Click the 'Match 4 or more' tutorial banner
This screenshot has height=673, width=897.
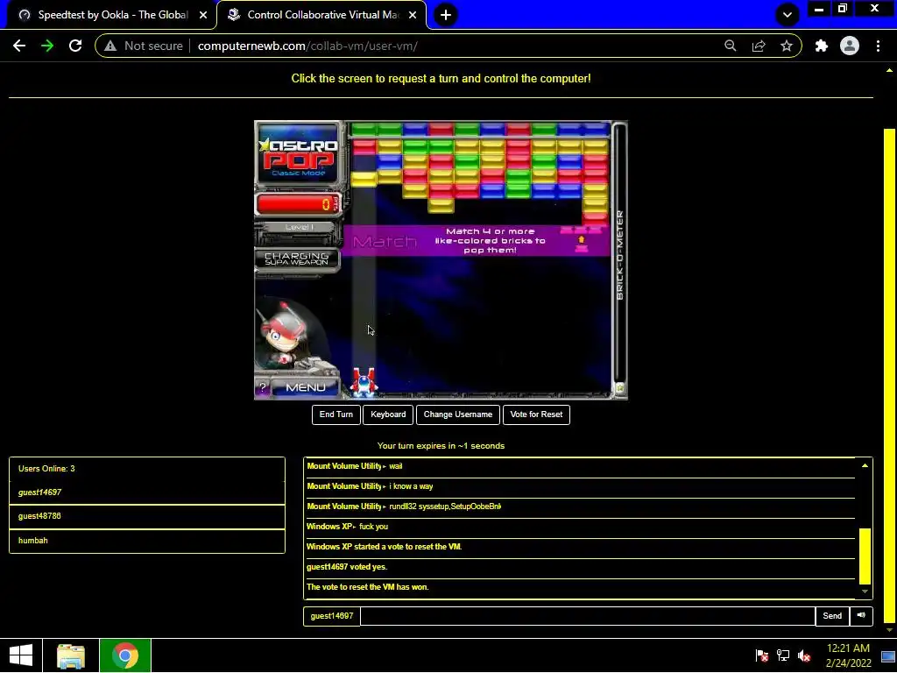pyautogui.click(x=476, y=241)
